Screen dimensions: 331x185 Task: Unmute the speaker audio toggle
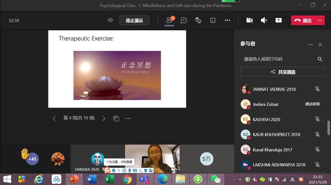pos(264,20)
